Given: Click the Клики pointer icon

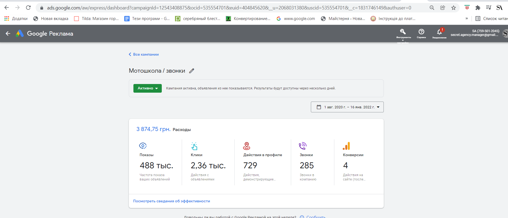Looking at the screenshot, I should point(194,146).
